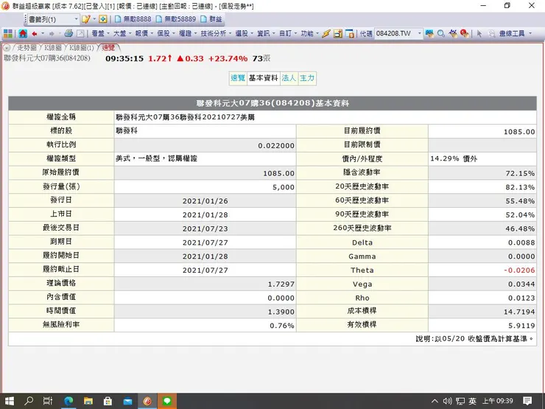The image size is (545, 409).
Task: Go to the red Home icon
Action: [23, 33]
